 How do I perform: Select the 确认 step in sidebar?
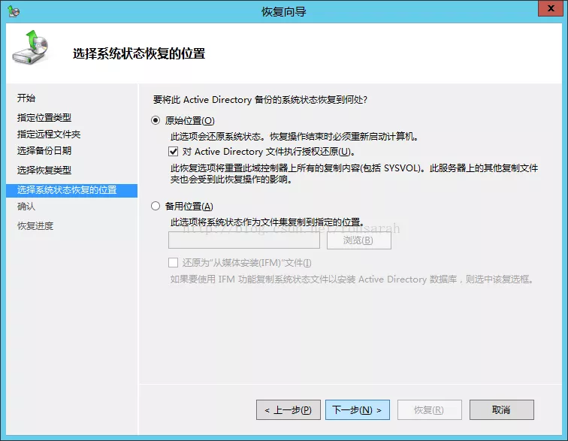click(26, 207)
